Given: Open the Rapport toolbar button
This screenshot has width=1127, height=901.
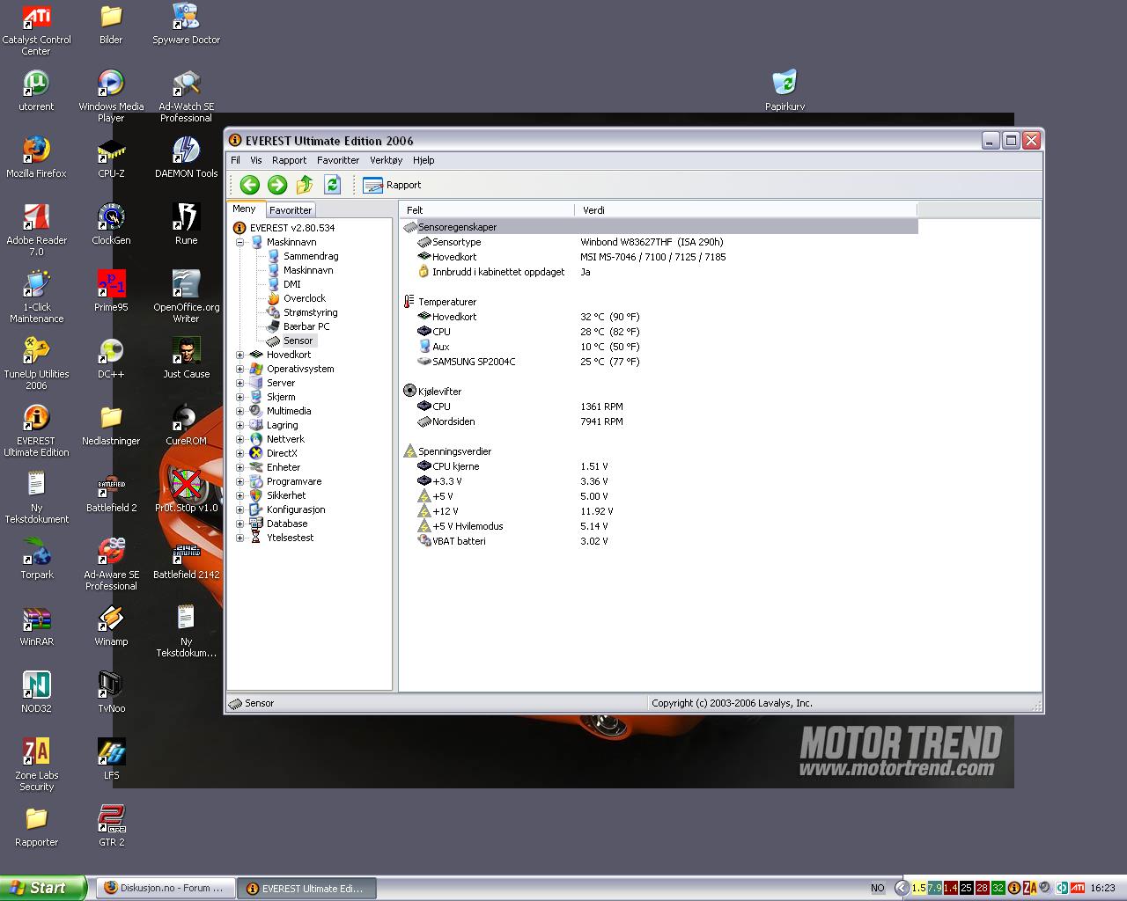Looking at the screenshot, I should click(x=392, y=185).
